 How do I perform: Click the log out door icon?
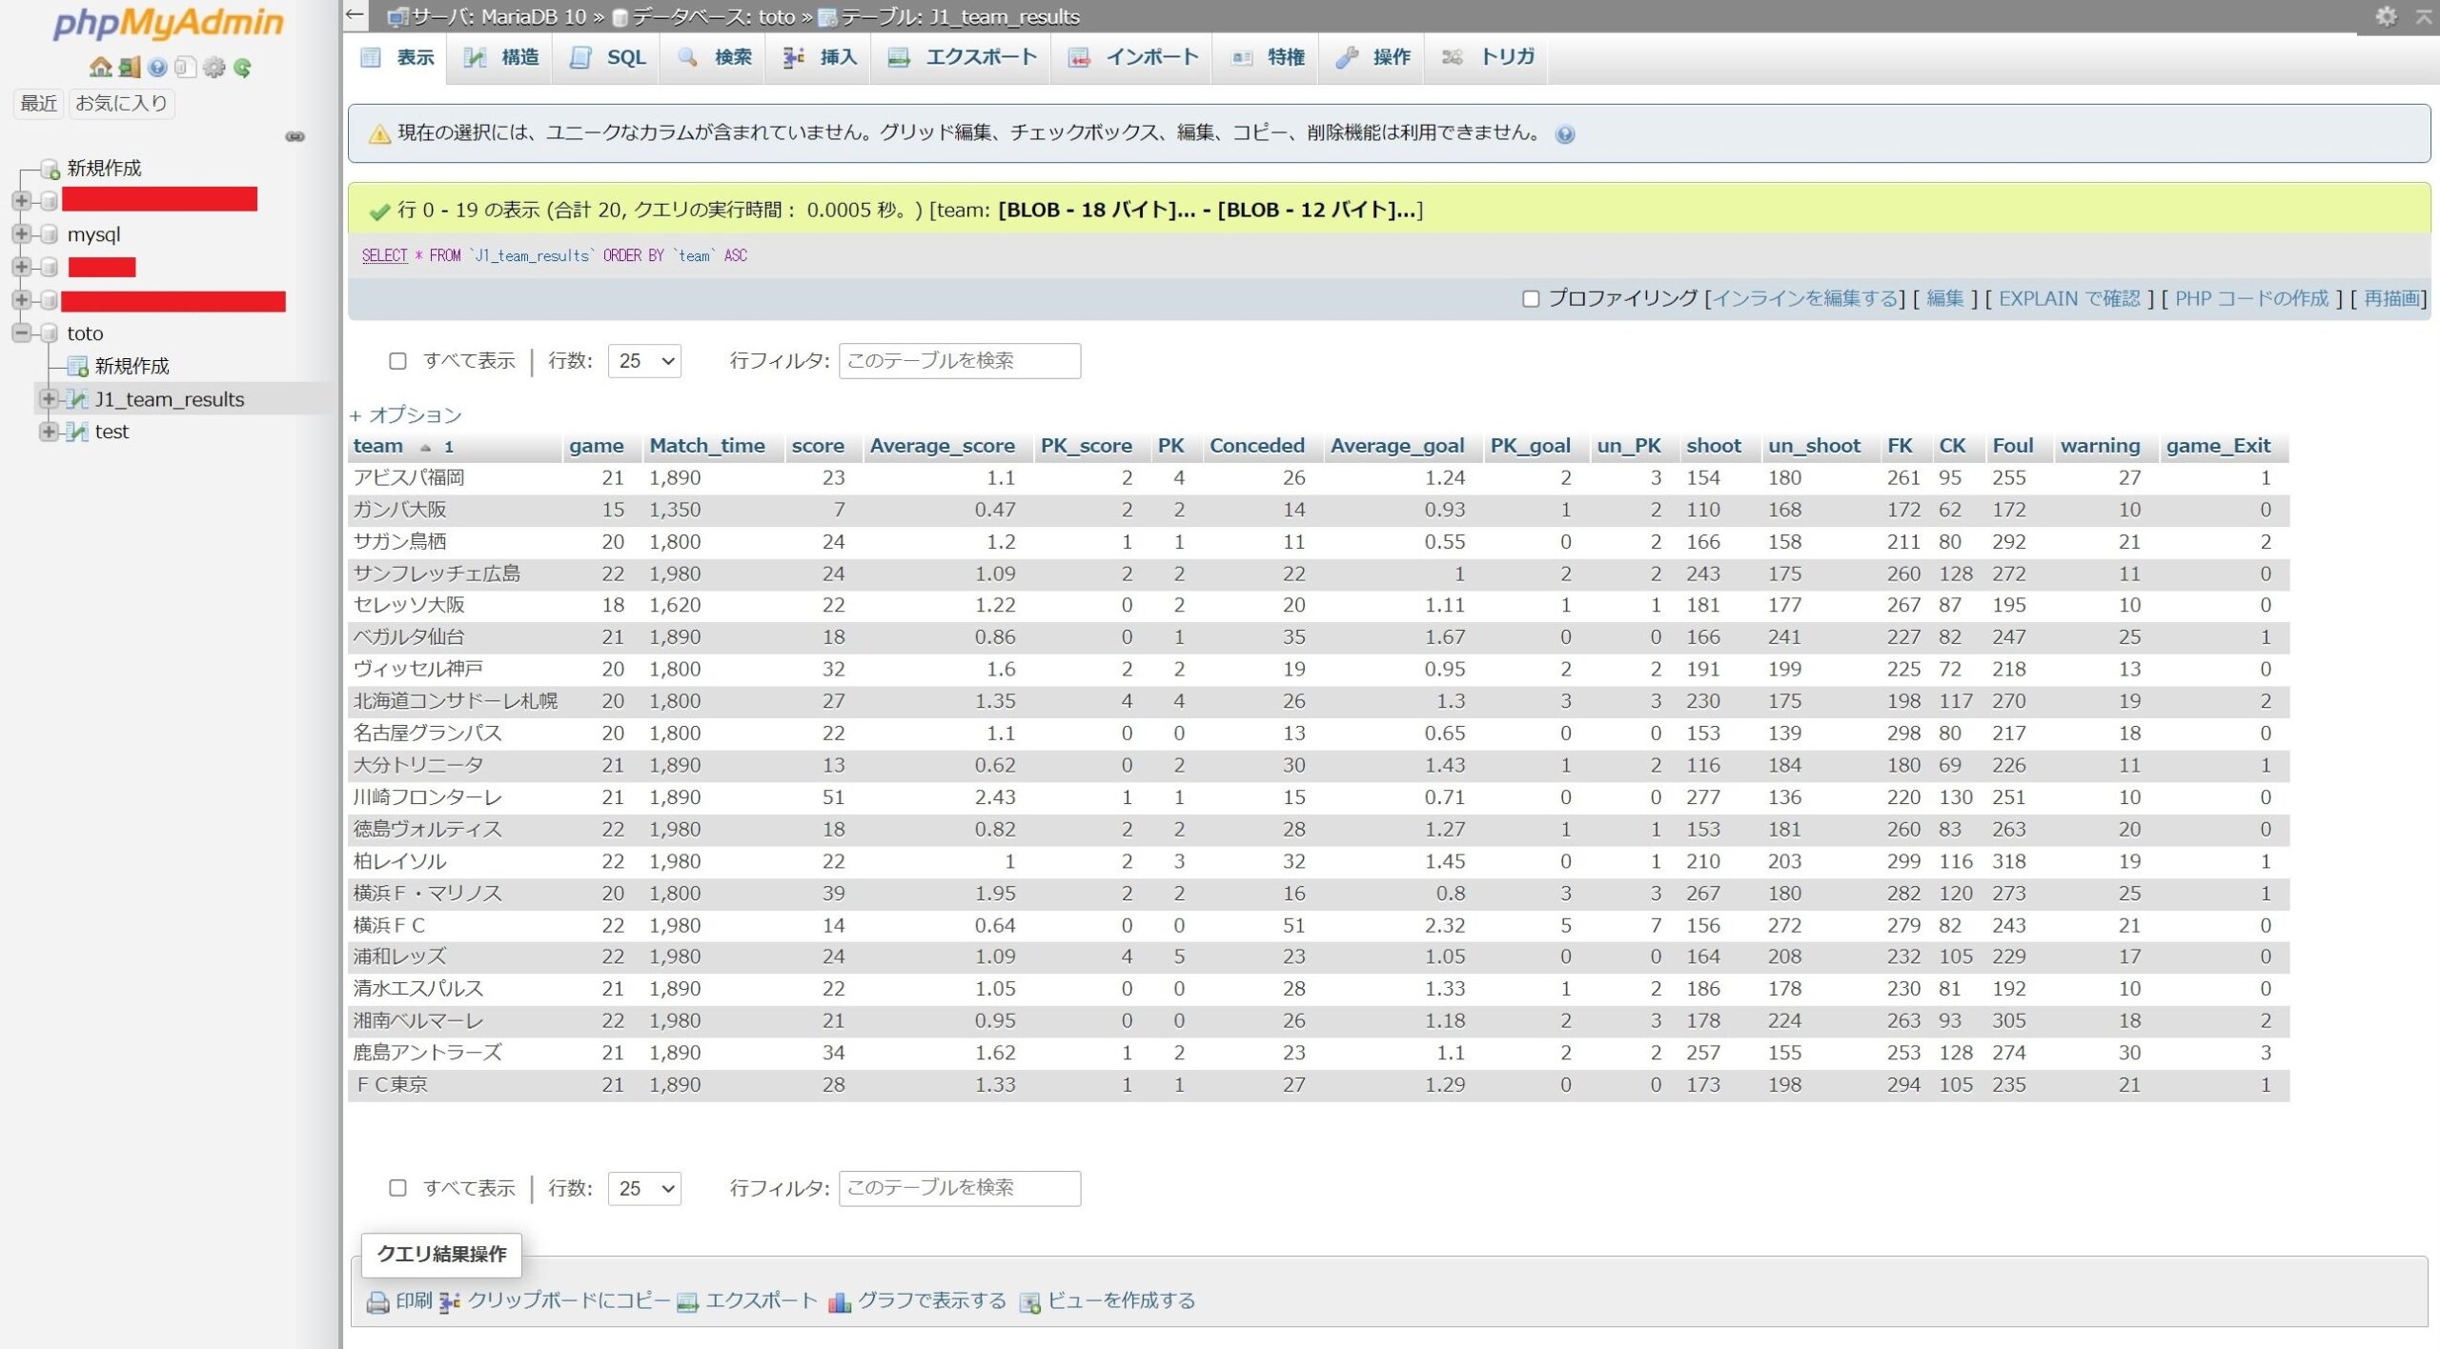(x=130, y=67)
